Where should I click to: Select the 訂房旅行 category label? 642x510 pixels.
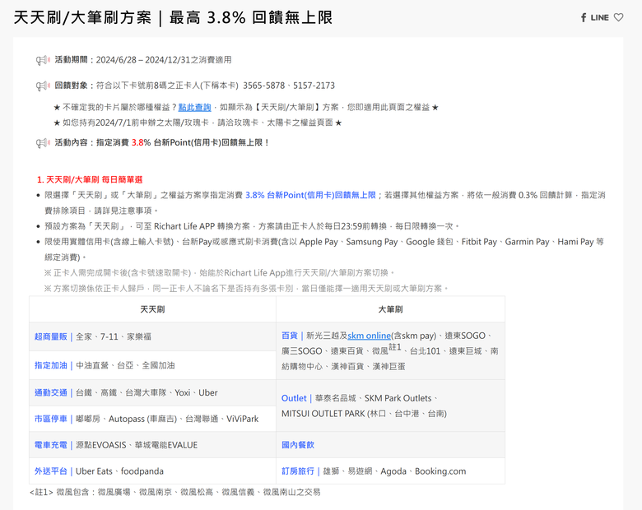(x=298, y=471)
